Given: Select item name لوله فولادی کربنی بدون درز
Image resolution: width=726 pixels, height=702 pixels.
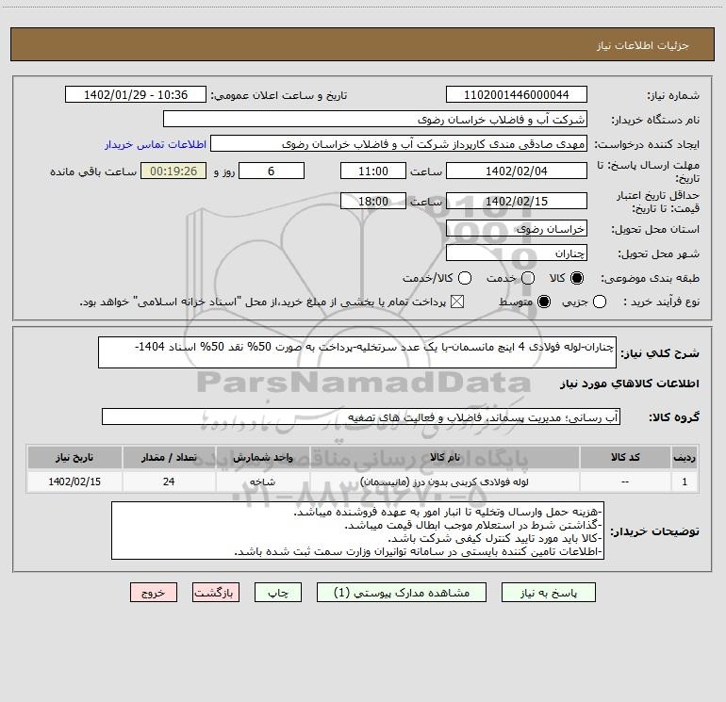Looking at the screenshot, I should (444, 482).
